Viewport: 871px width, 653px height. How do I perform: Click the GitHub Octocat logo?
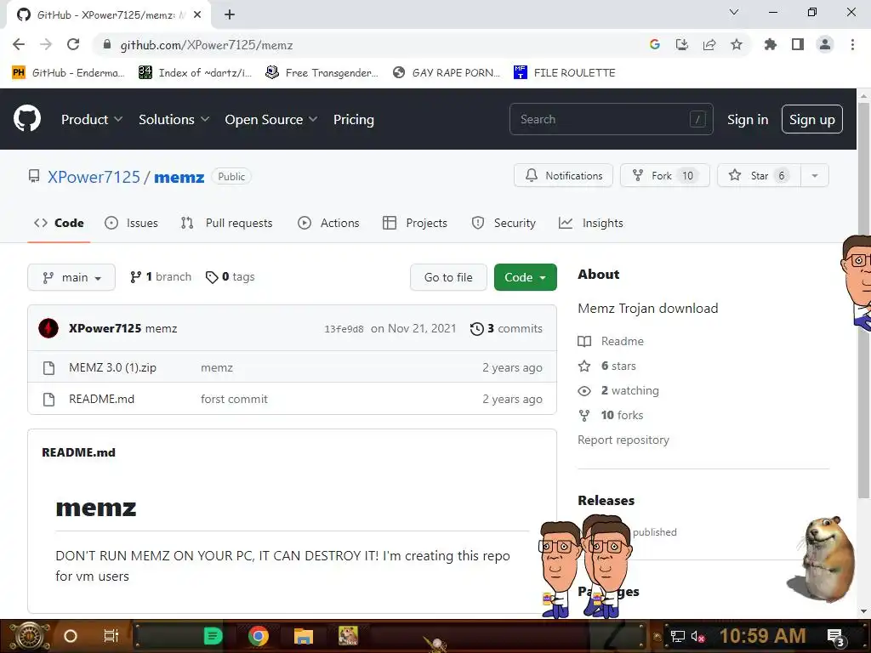coord(27,118)
